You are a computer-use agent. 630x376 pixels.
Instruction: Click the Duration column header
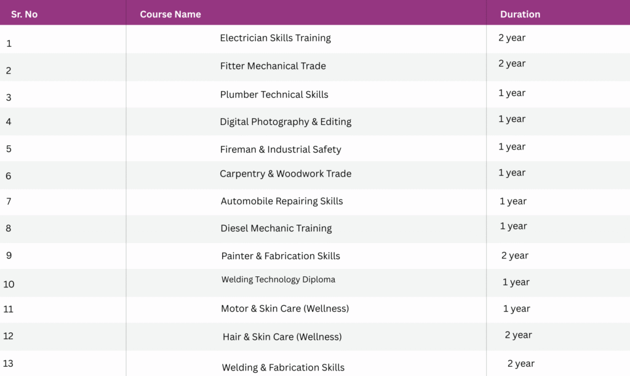(x=520, y=14)
